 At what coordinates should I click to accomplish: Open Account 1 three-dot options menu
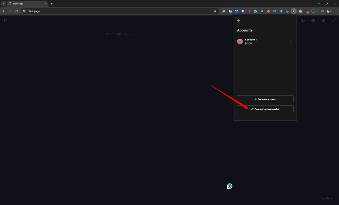(x=291, y=41)
